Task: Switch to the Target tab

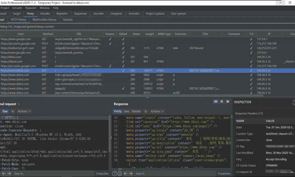Action: tap(17, 13)
